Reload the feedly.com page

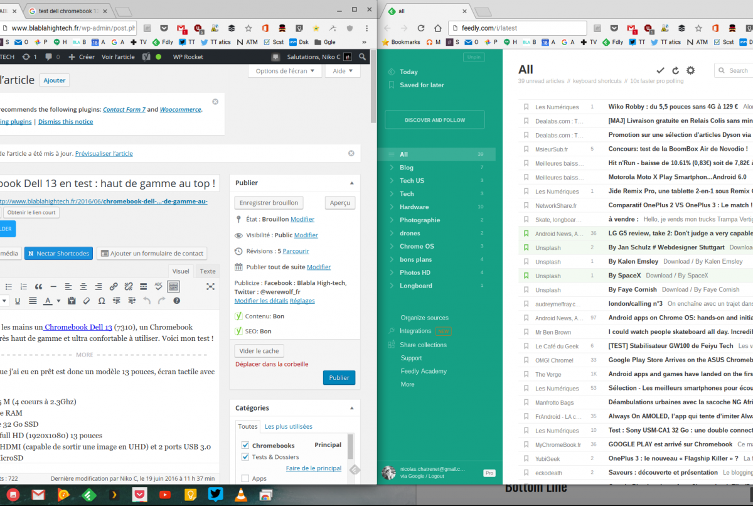coord(421,28)
